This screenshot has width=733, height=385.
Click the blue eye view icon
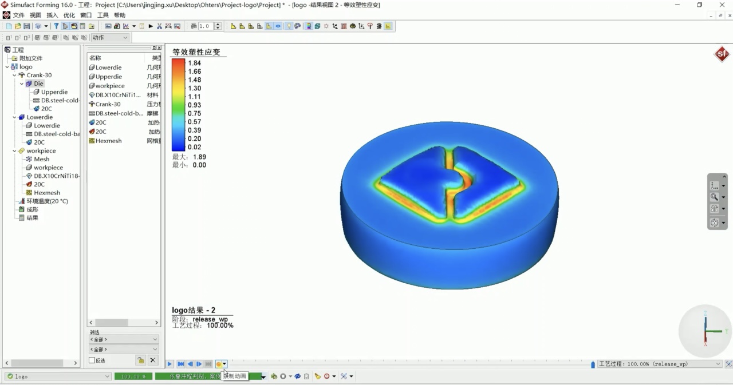pos(278,26)
